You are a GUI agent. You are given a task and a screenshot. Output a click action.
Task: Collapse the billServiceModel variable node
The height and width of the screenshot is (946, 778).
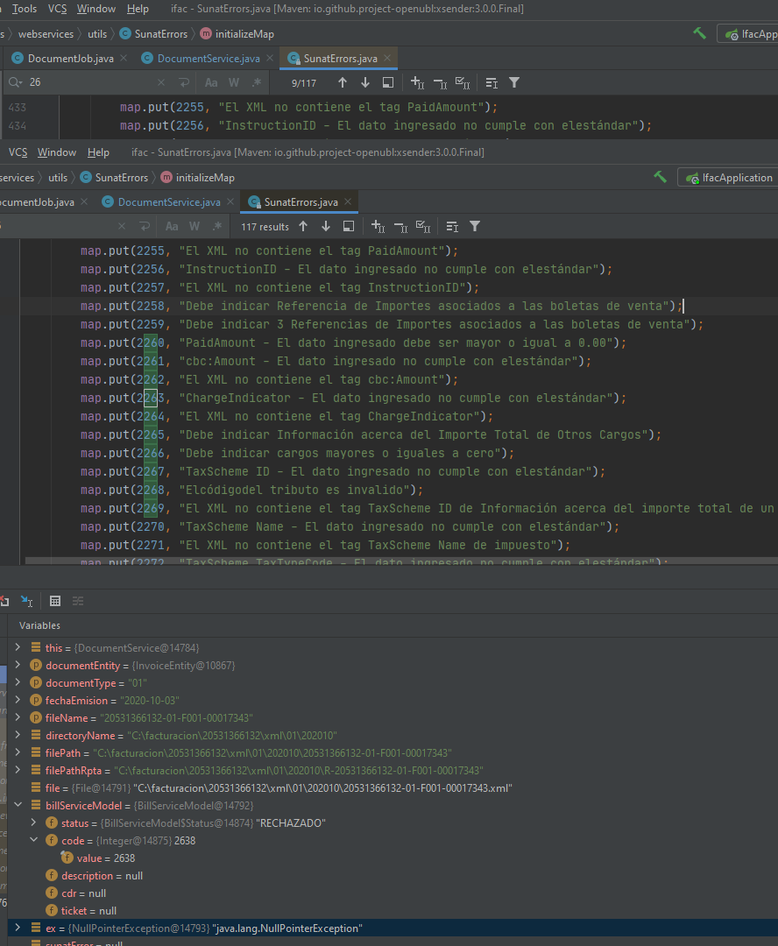tap(18, 805)
